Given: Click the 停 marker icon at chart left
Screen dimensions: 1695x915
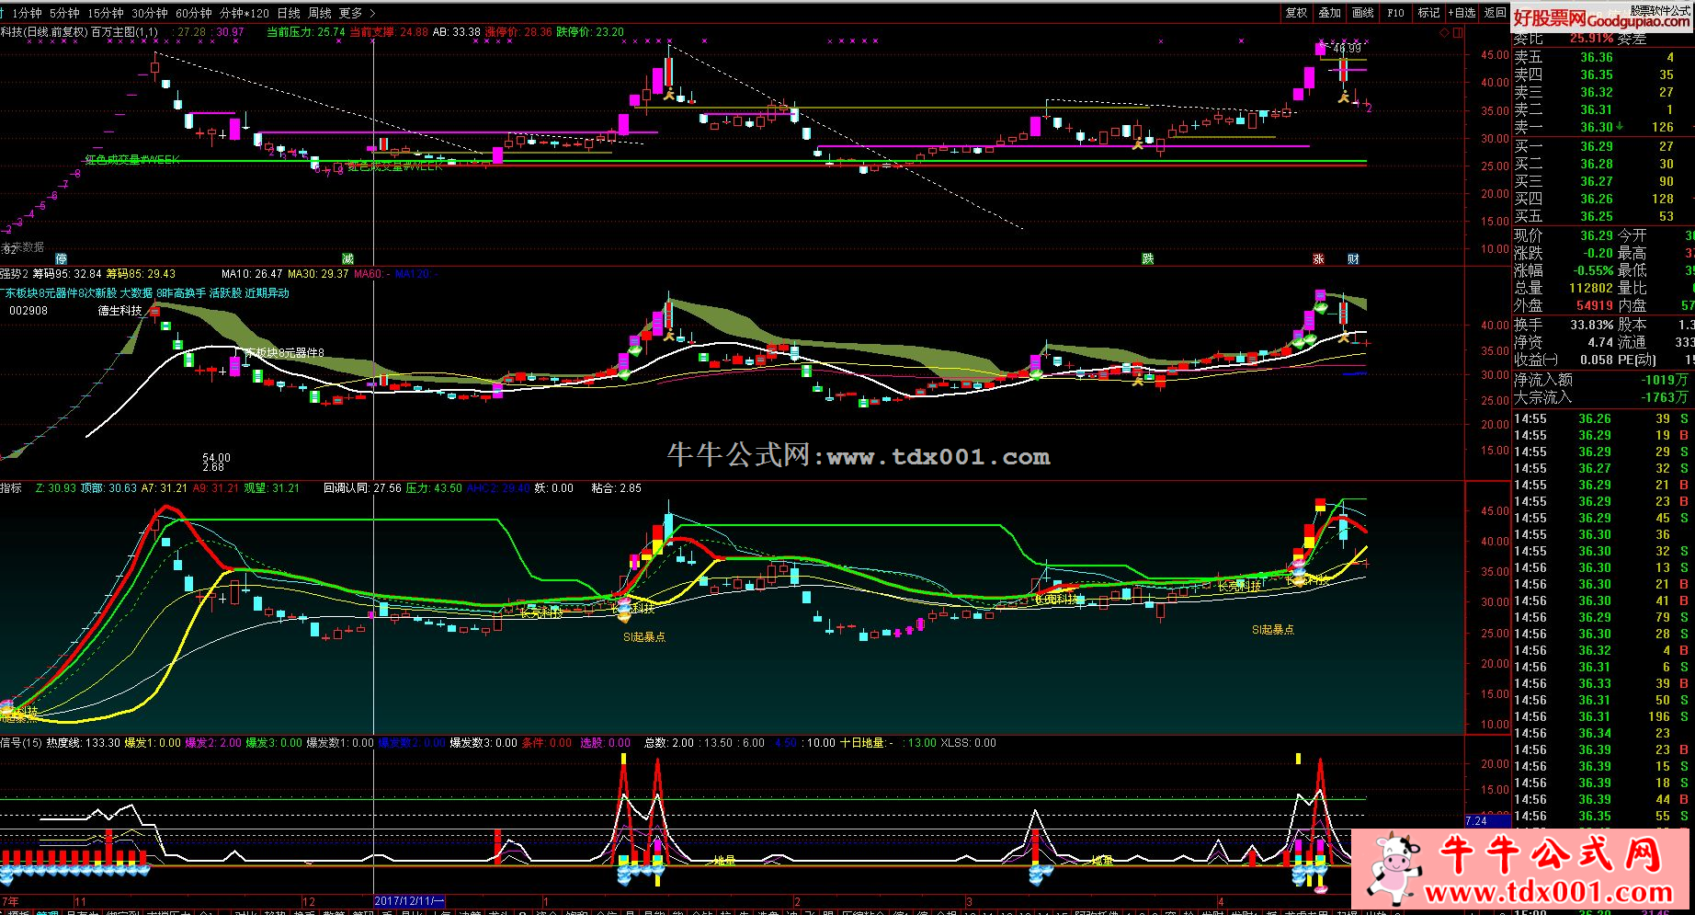Looking at the screenshot, I should click(62, 259).
